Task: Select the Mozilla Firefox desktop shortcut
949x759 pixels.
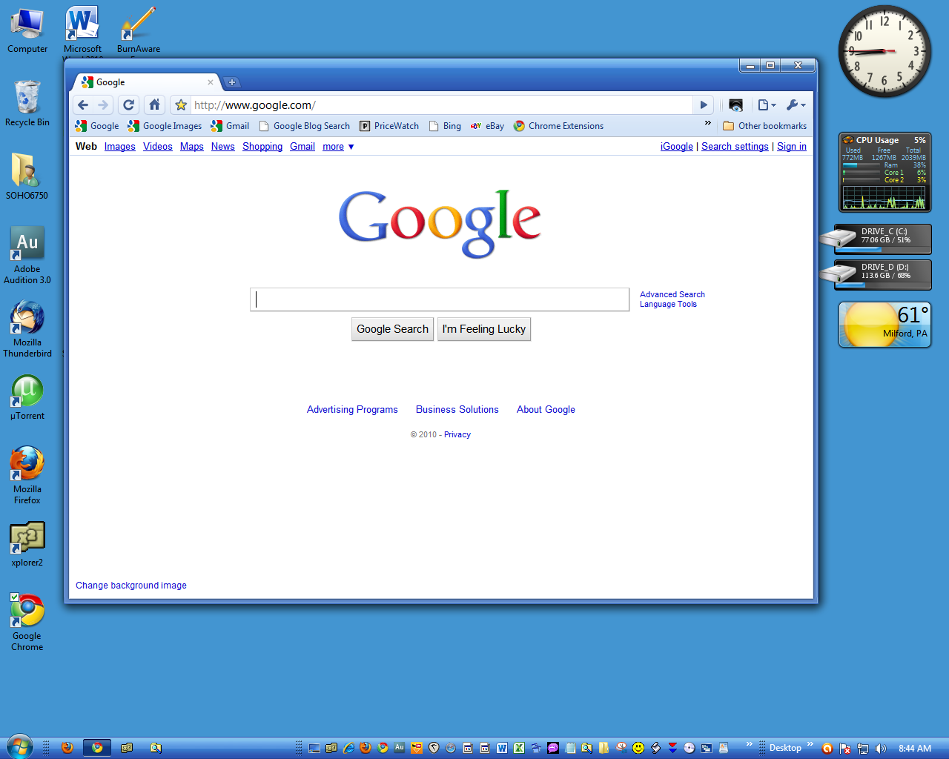Action: (27, 475)
